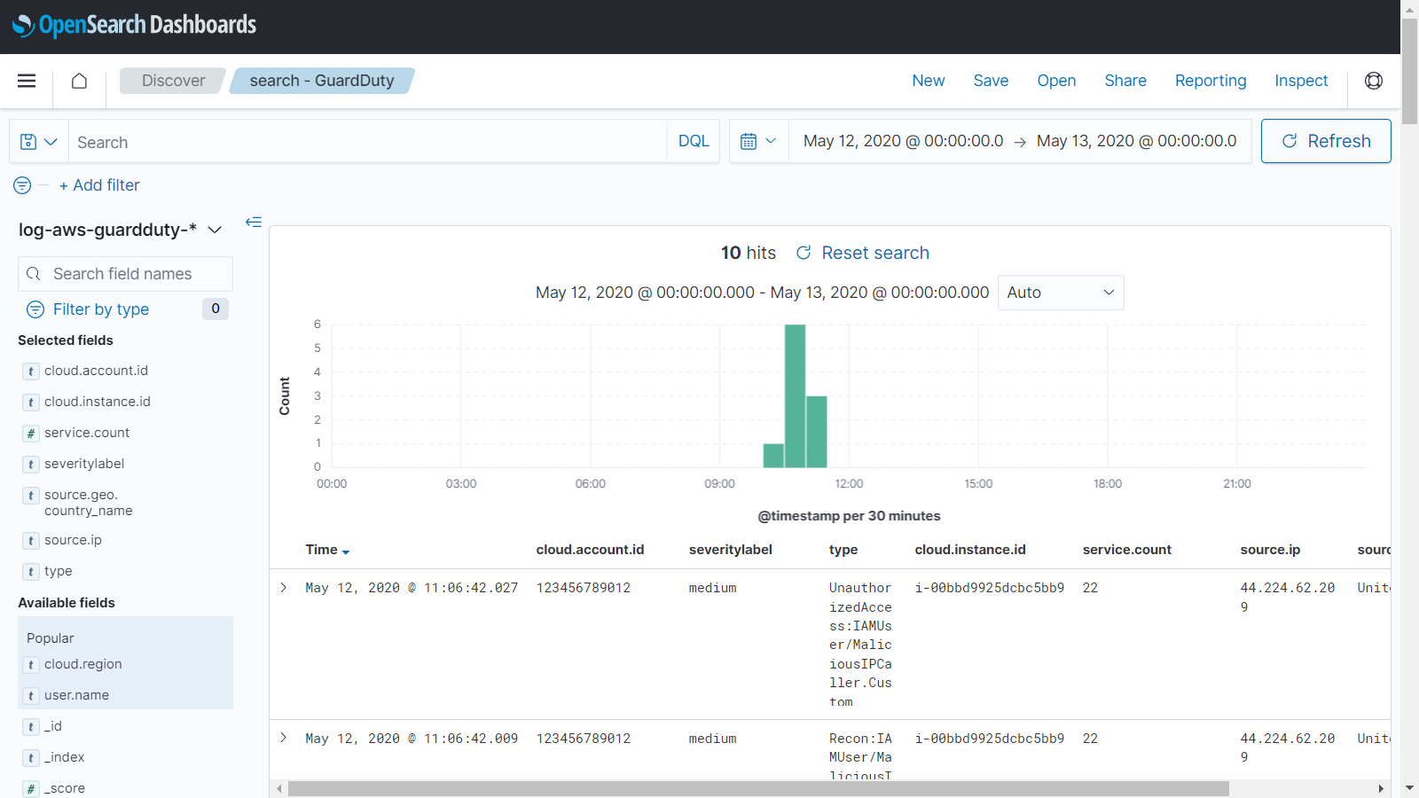The width and height of the screenshot is (1419, 798).
Task: Toggle Filter by type options
Action: (100, 309)
